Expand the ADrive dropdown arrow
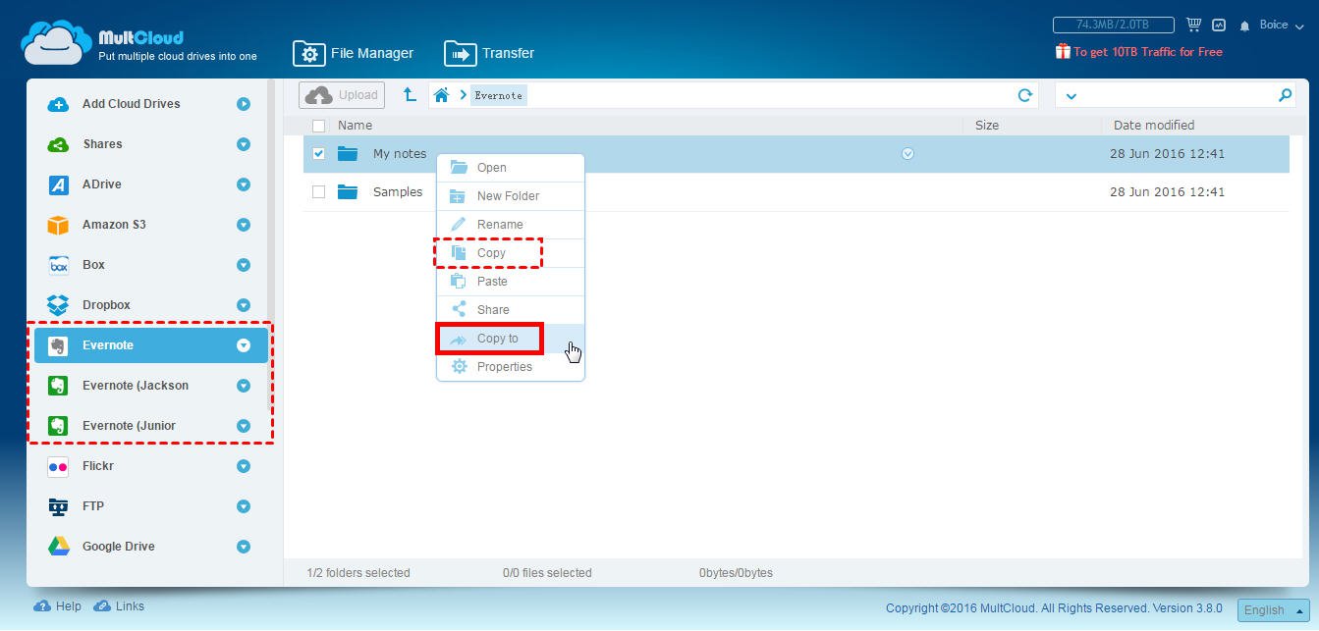This screenshot has height=631, width=1319. pyautogui.click(x=244, y=184)
